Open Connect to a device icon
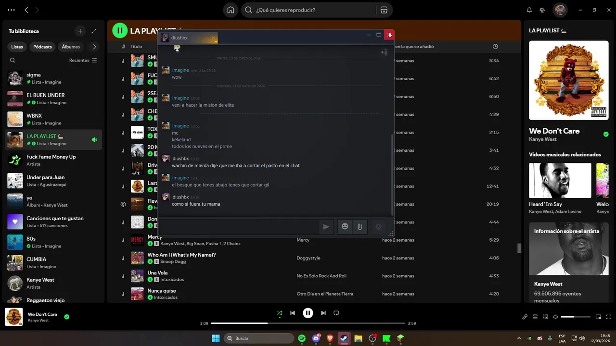This screenshot has width=616, height=346. 545,317
